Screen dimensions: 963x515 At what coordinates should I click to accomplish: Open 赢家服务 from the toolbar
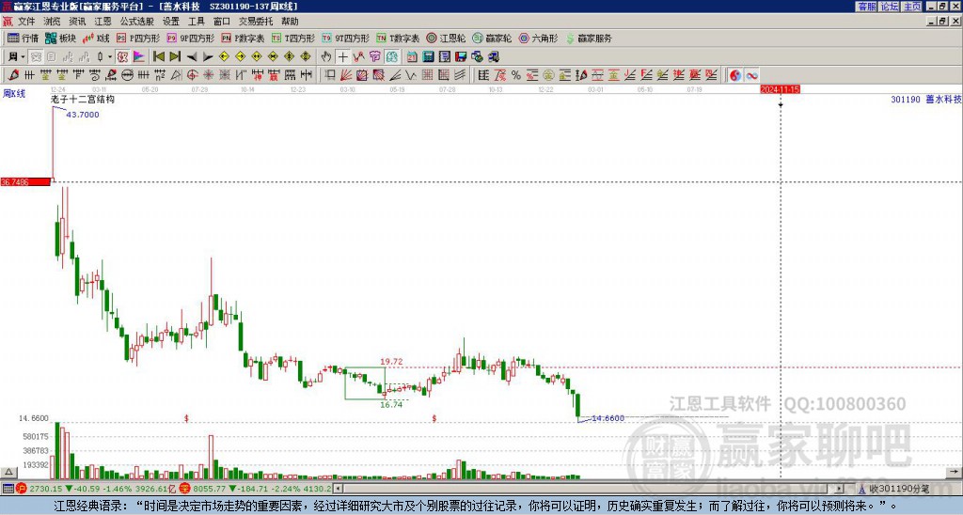[589, 38]
